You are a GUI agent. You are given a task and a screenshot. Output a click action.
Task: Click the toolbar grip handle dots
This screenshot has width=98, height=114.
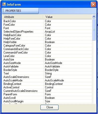click(x=3, y=11)
